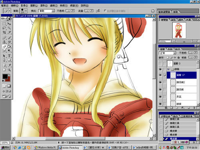This screenshot has height=150, width=200.
Task: Select the Lasso tool
Action: tap(4, 28)
